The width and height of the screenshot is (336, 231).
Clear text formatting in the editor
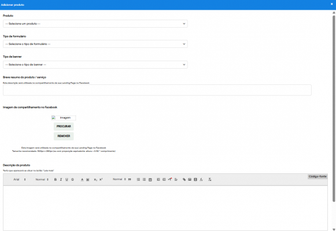pos(210,180)
